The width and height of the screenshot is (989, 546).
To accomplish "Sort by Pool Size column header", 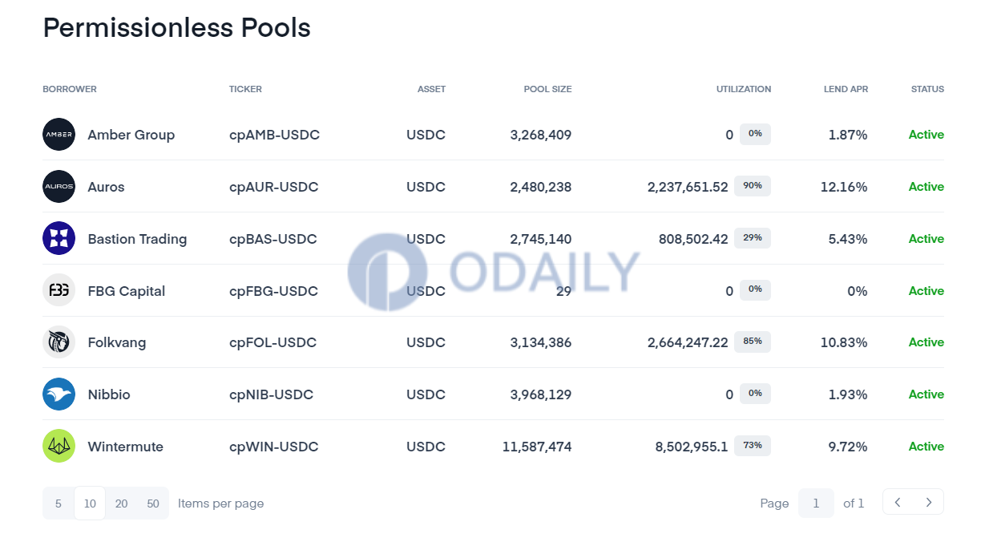I will point(547,89).
